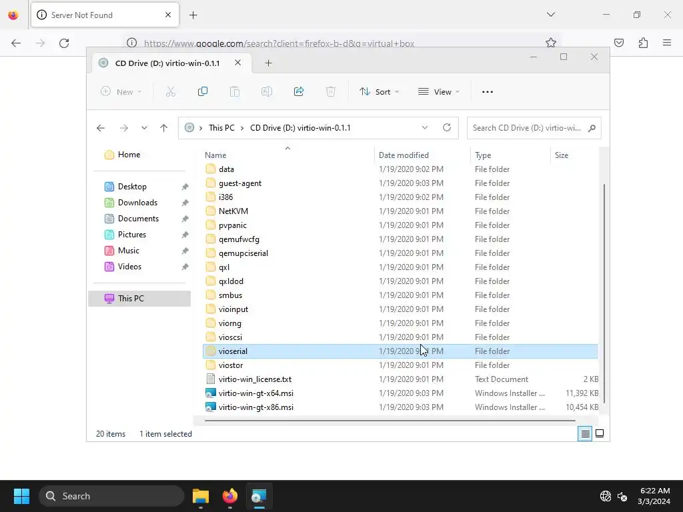Go back using Explorer's back arrow

[x=101, y=128]
